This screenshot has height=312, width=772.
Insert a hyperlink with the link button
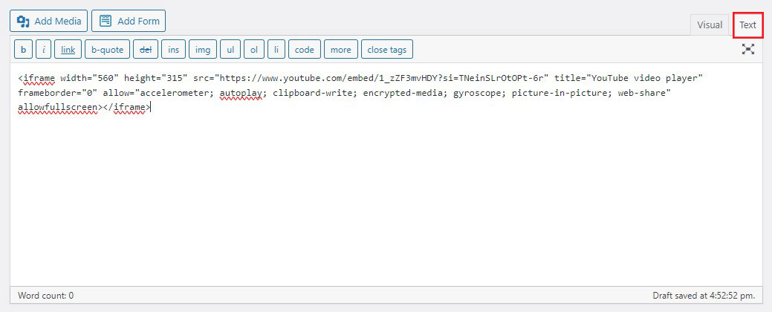click(x=68, y=50)
